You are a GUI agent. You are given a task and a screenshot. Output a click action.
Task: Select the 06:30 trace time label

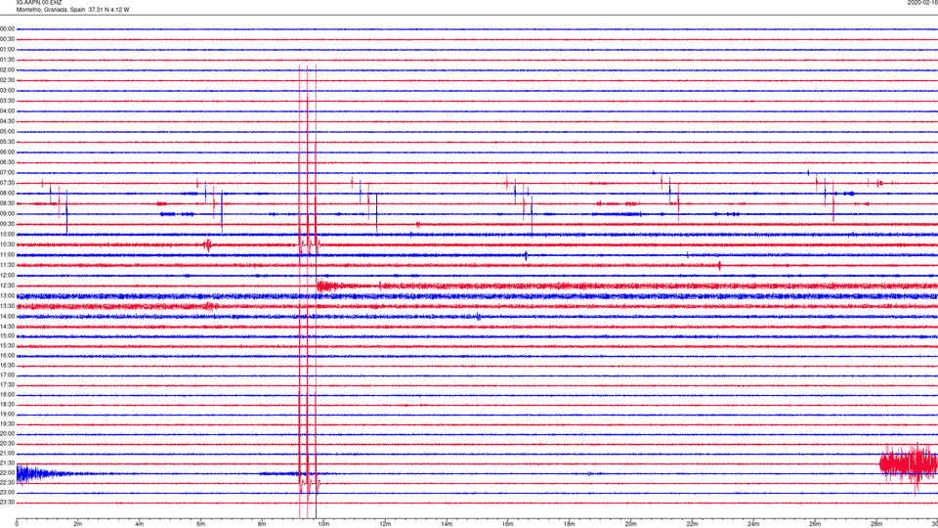click(7, 162)
